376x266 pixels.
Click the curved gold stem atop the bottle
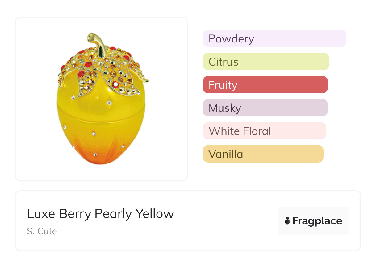coord(96,43)
